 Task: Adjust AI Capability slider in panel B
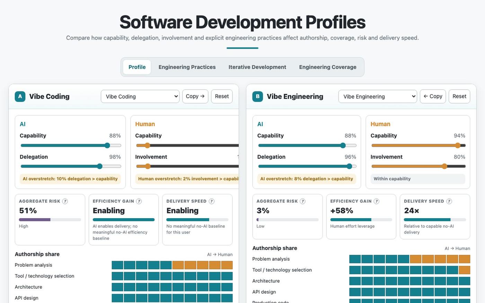(307, 145)
